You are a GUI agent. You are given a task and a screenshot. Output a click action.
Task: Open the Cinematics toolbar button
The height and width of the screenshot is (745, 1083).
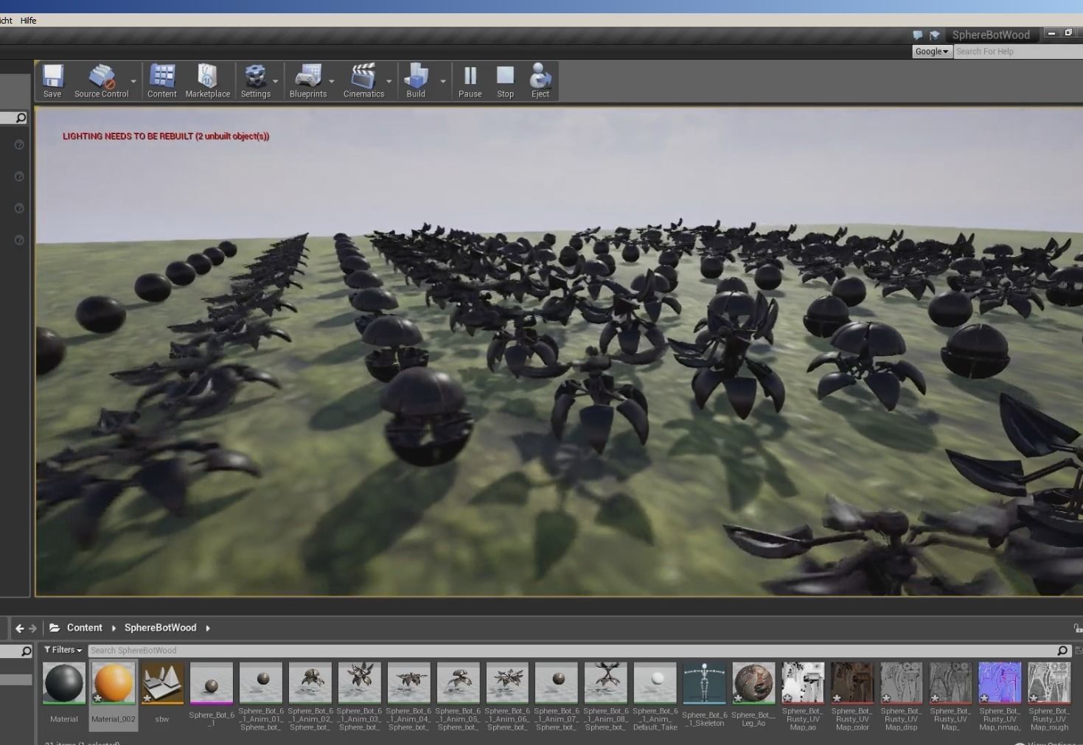click(x=363, y=81)
